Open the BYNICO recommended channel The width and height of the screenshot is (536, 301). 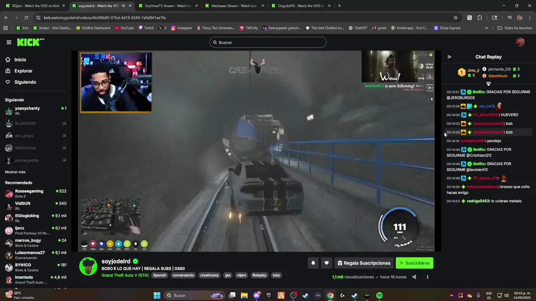pyautogui.click(x=36, y=268)
